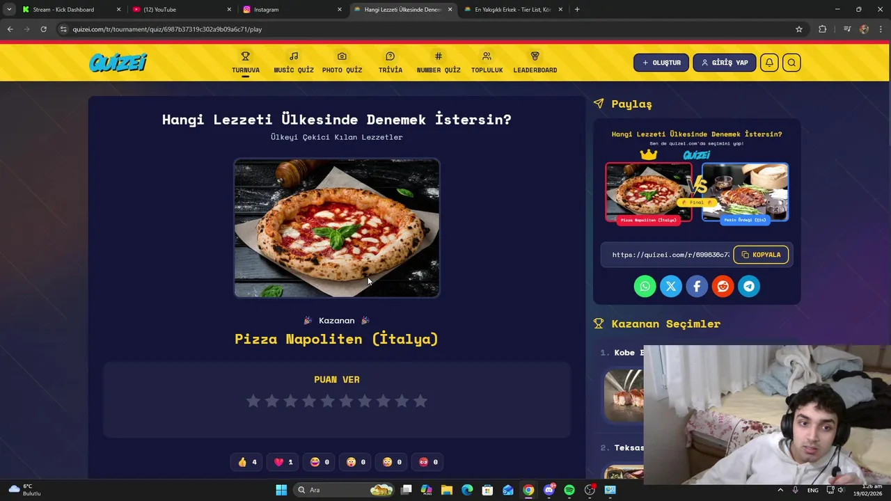891x501 pixels.
Task: Share via WhatsApp icon
Action: 645,286
